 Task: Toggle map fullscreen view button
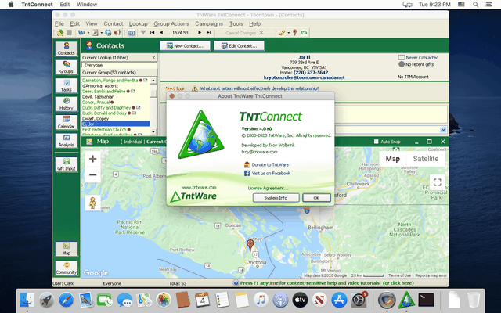[437, 182]
